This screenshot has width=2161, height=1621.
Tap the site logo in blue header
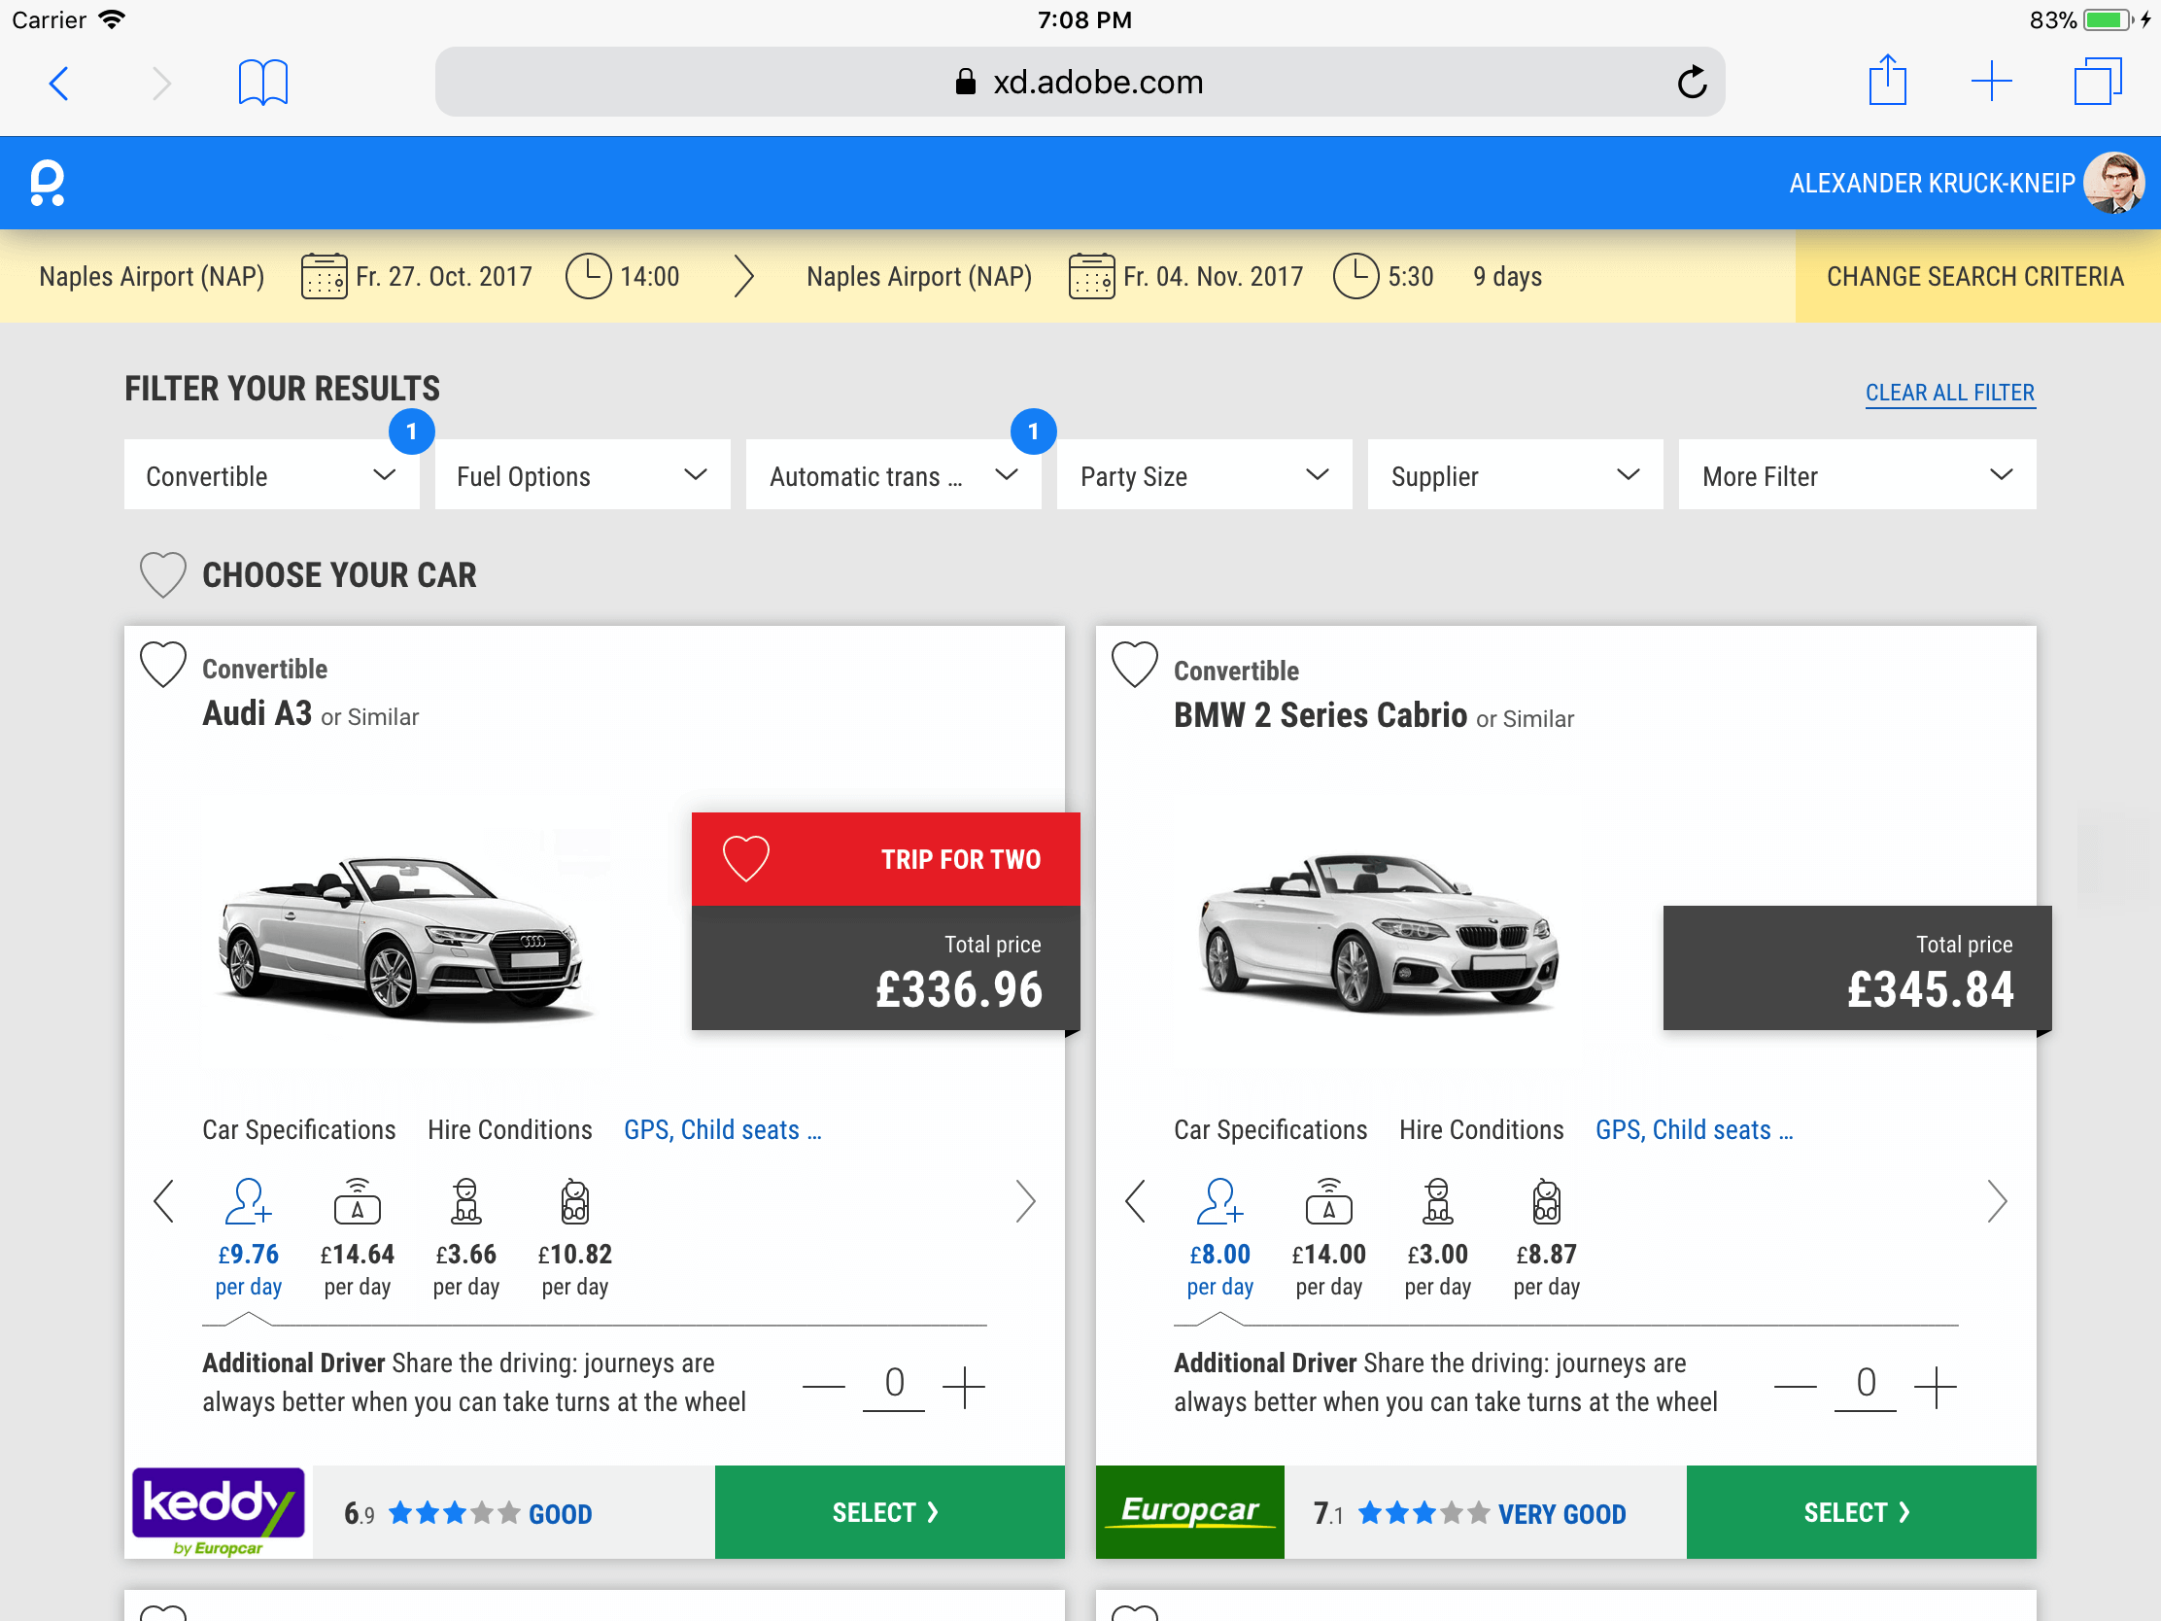(x=47, y=183)
